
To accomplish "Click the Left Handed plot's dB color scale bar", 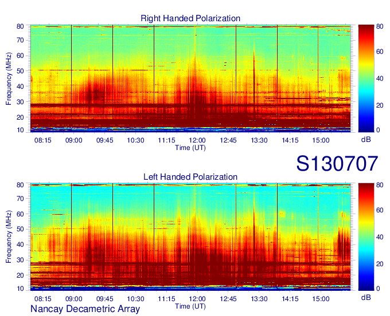I will (x=366, y=237).
